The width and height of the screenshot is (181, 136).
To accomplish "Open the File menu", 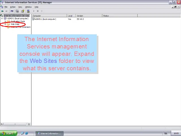I will [x=6, y=7].
